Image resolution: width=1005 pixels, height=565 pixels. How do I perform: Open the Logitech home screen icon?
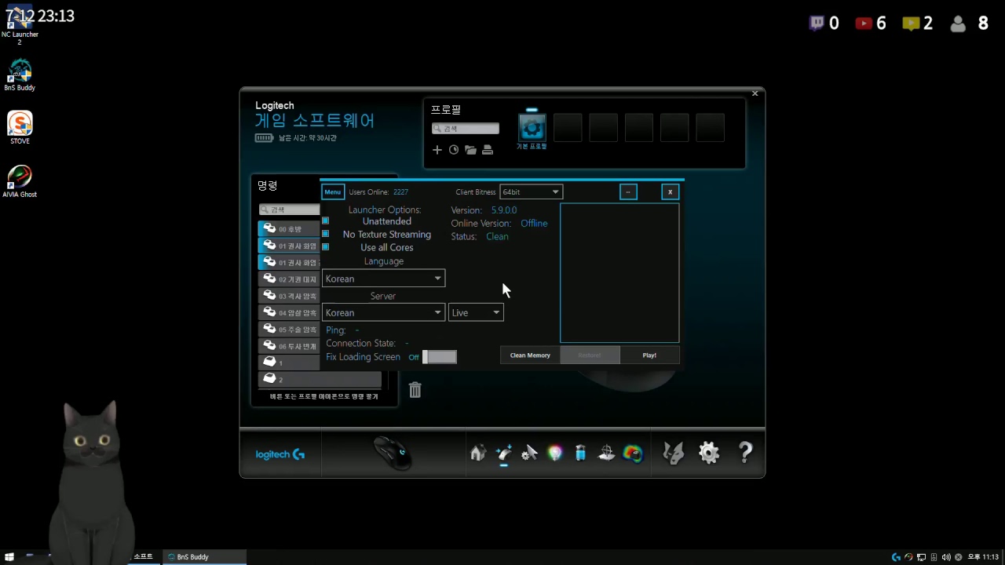(x=477, y=453)
